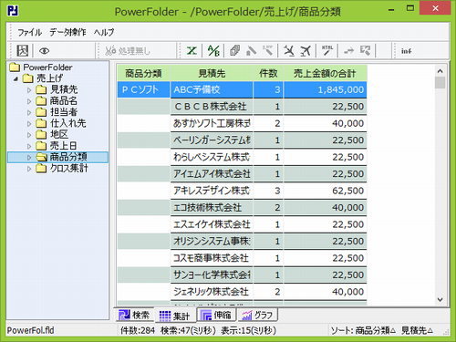Click the vertical scrollbar thumb
Screen dimensions: 456x342
(440, 83)
